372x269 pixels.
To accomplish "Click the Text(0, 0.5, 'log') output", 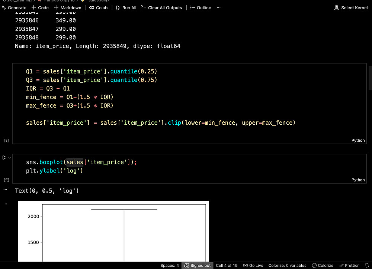I will pyautogui.click(x=47, y=191).
